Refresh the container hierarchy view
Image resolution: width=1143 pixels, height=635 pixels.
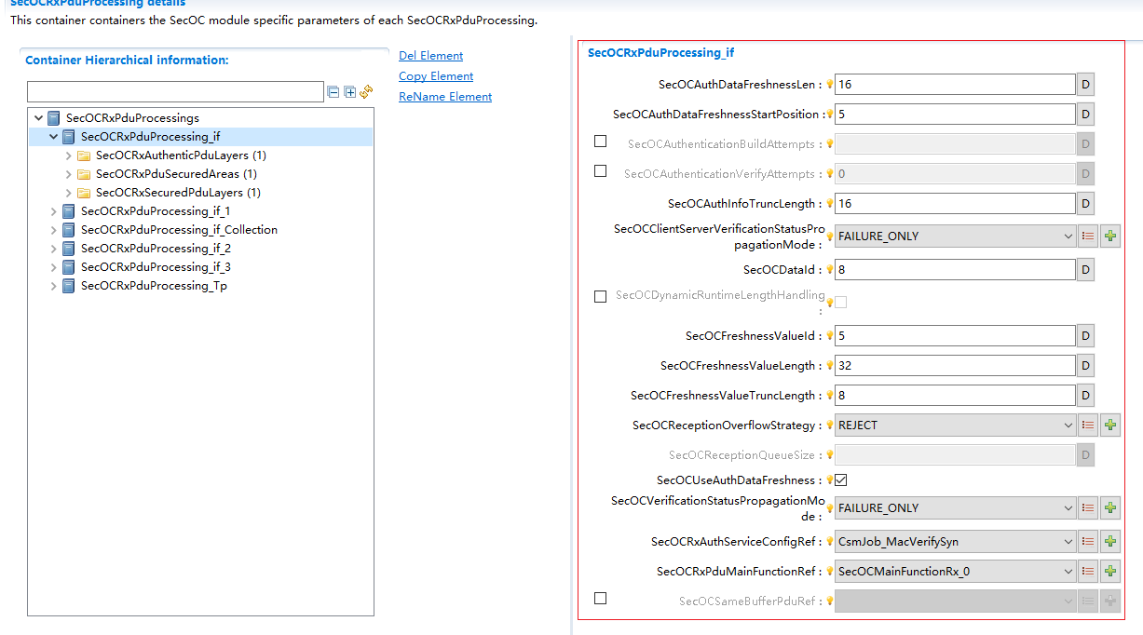tap(364, 92)
